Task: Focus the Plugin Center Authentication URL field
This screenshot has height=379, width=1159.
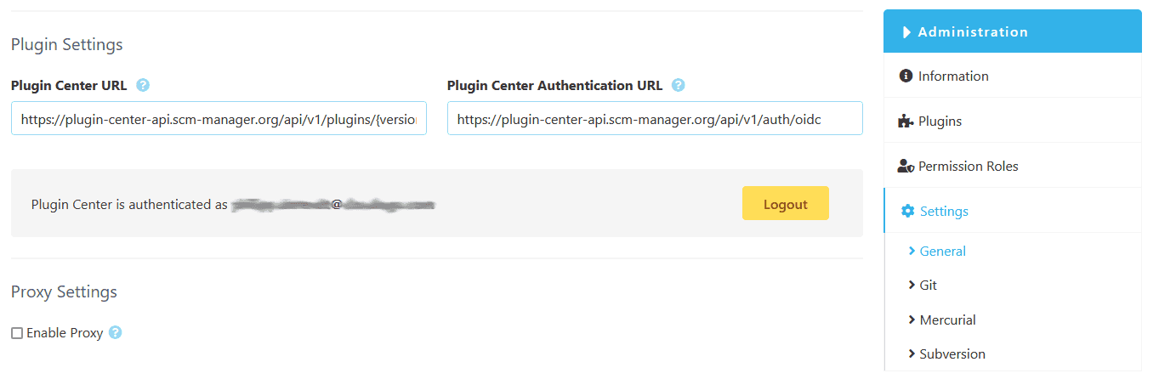Action: click(x=655, y=120)
